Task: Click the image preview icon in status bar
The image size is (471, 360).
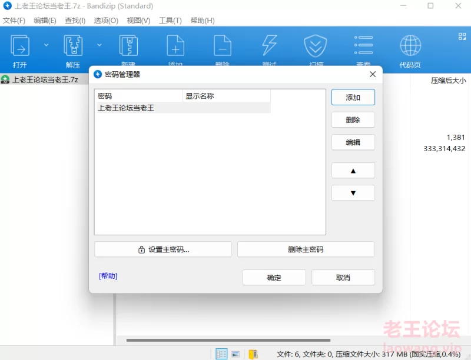Action: [235, 354]
